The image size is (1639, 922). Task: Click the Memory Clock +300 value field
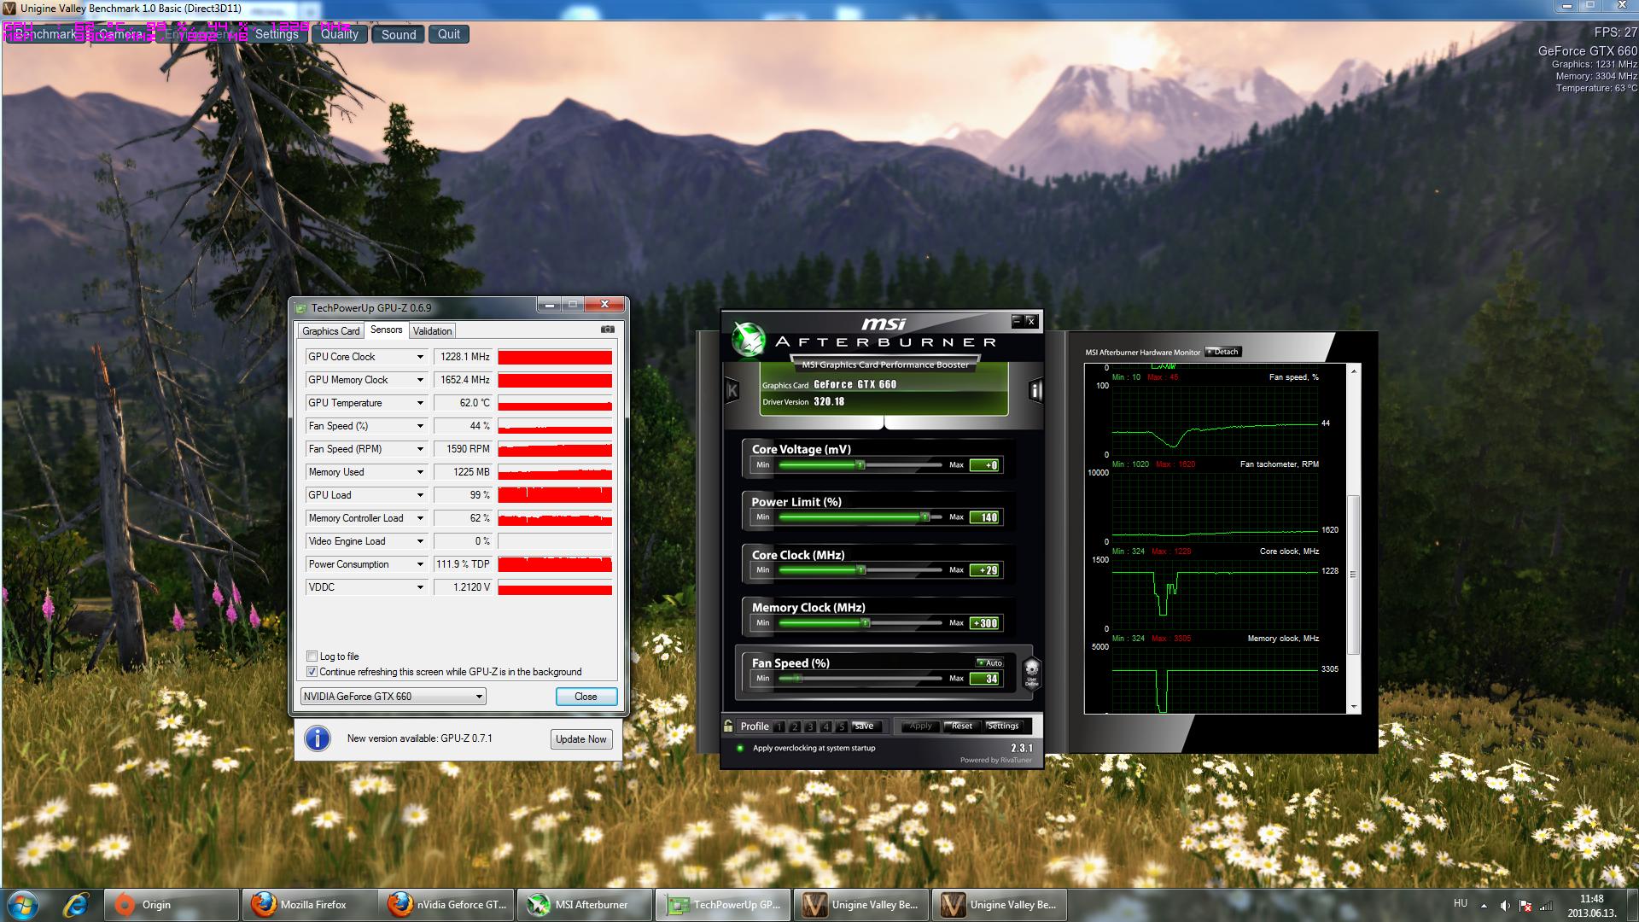tap(985, 623)
